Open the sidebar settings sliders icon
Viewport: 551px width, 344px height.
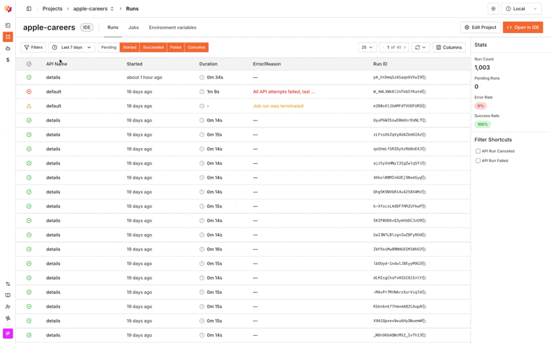(x=8, y=284)
